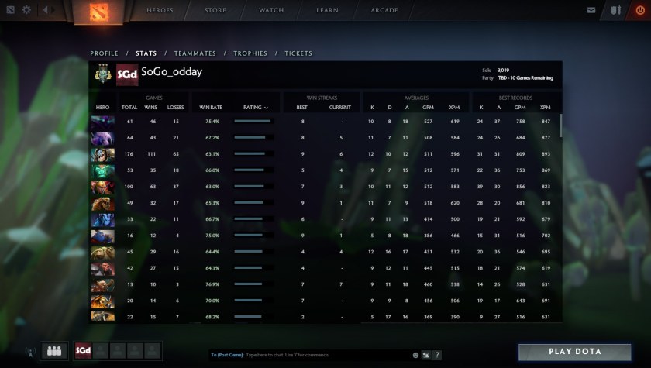Select hero portrait in the 33 games row

pos(102,219)
